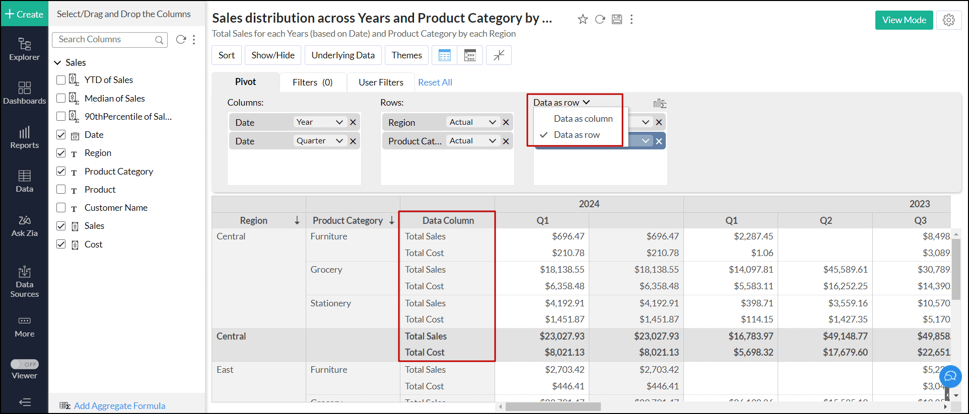Open the settings gear icon
This screenshot has width=969, height=414.
tap(948, 20)
